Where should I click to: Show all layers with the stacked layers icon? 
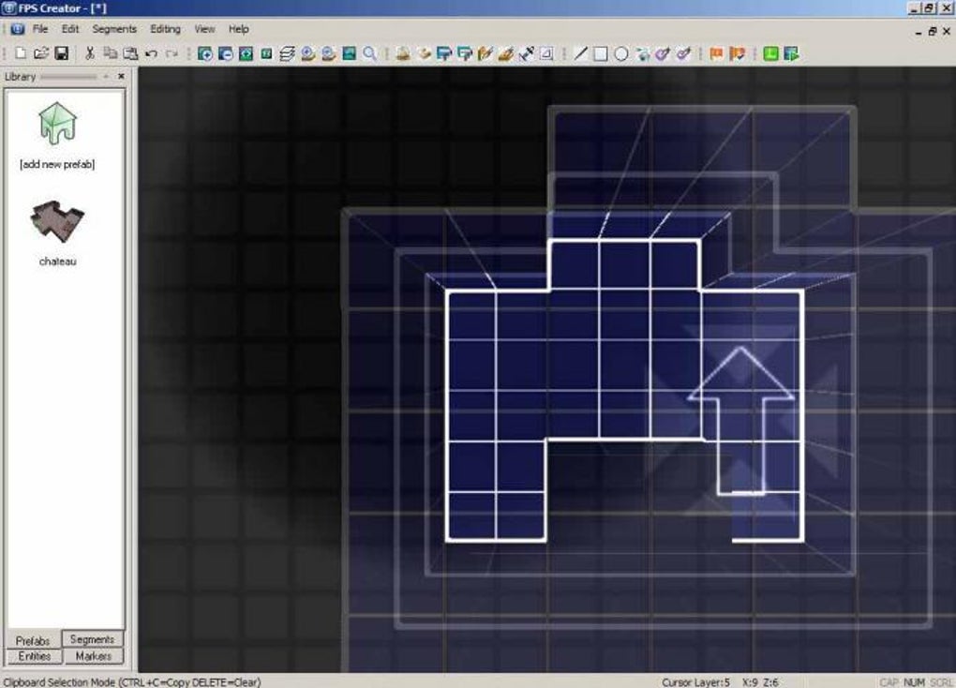tap(287, 53)
